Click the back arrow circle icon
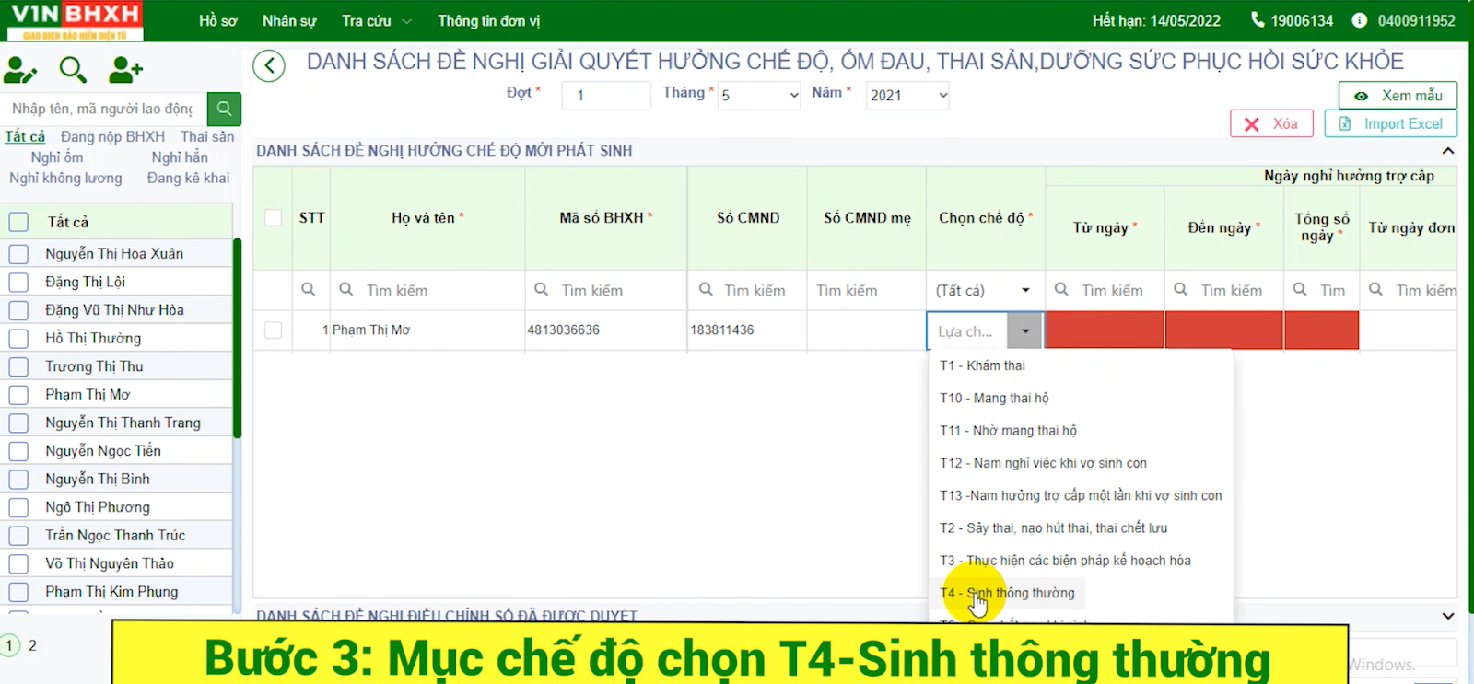This screenshot has height=684, width=1474. point(269,65)
